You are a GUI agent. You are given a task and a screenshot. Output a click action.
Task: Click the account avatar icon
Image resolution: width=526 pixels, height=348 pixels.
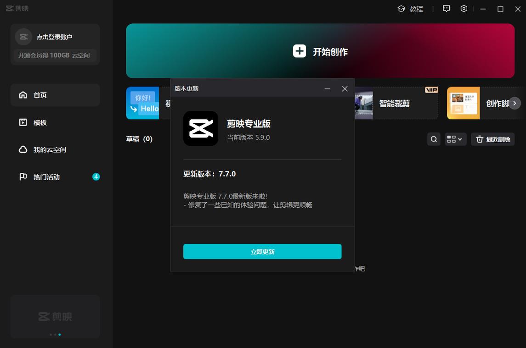(23, 37)
